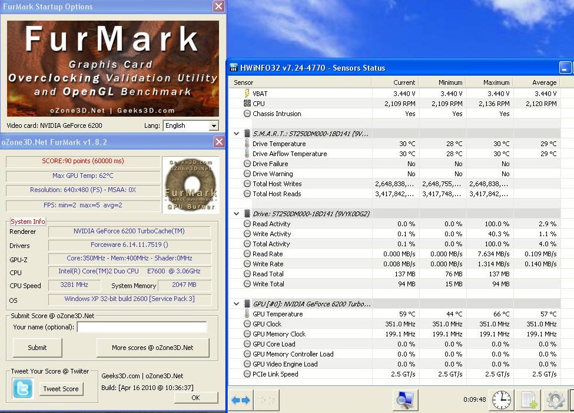The image size is (574, 413).
Task: Open More scores @ oZone3D.Net
Action: (152, 348)
